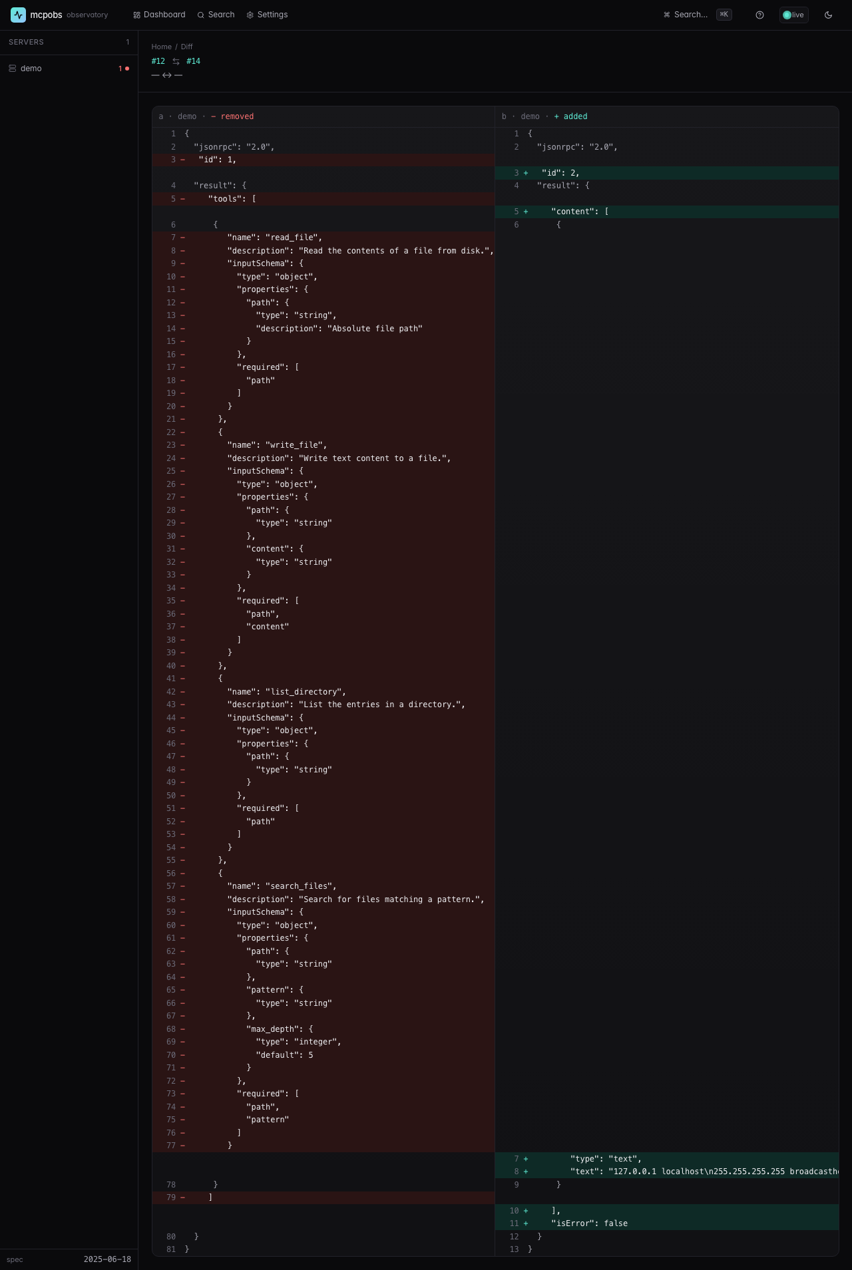Click the '"default": 5' line
Screen dimensions: 852x1270
pos(323,1055)
